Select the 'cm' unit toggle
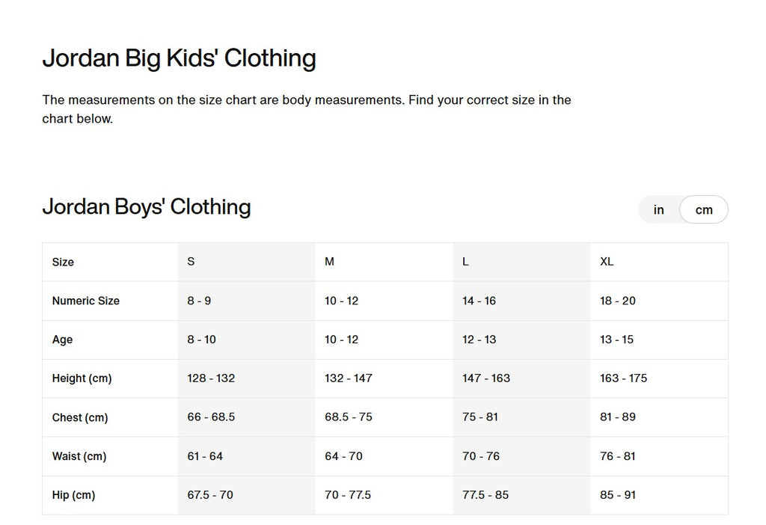 pyautogui.click(x=704, y=210)
